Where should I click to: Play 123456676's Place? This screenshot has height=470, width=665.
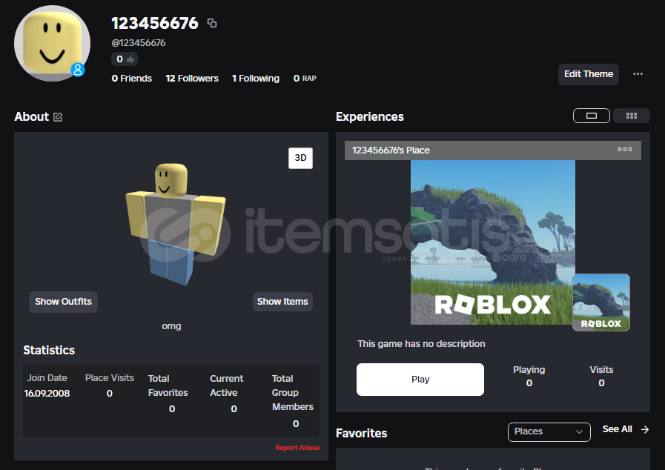(420, 380)
